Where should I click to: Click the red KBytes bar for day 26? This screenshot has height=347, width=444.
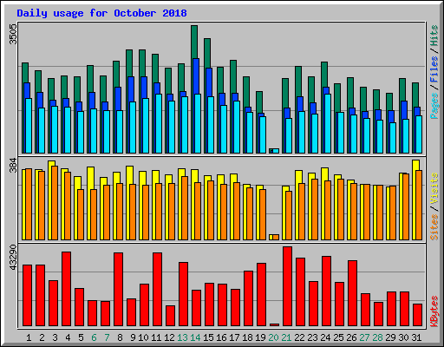353,293
